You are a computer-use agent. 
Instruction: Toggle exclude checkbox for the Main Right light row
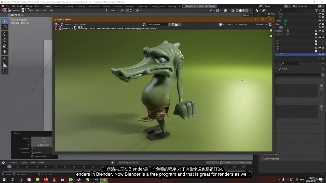pyautogui.click(x=316, y=31)
